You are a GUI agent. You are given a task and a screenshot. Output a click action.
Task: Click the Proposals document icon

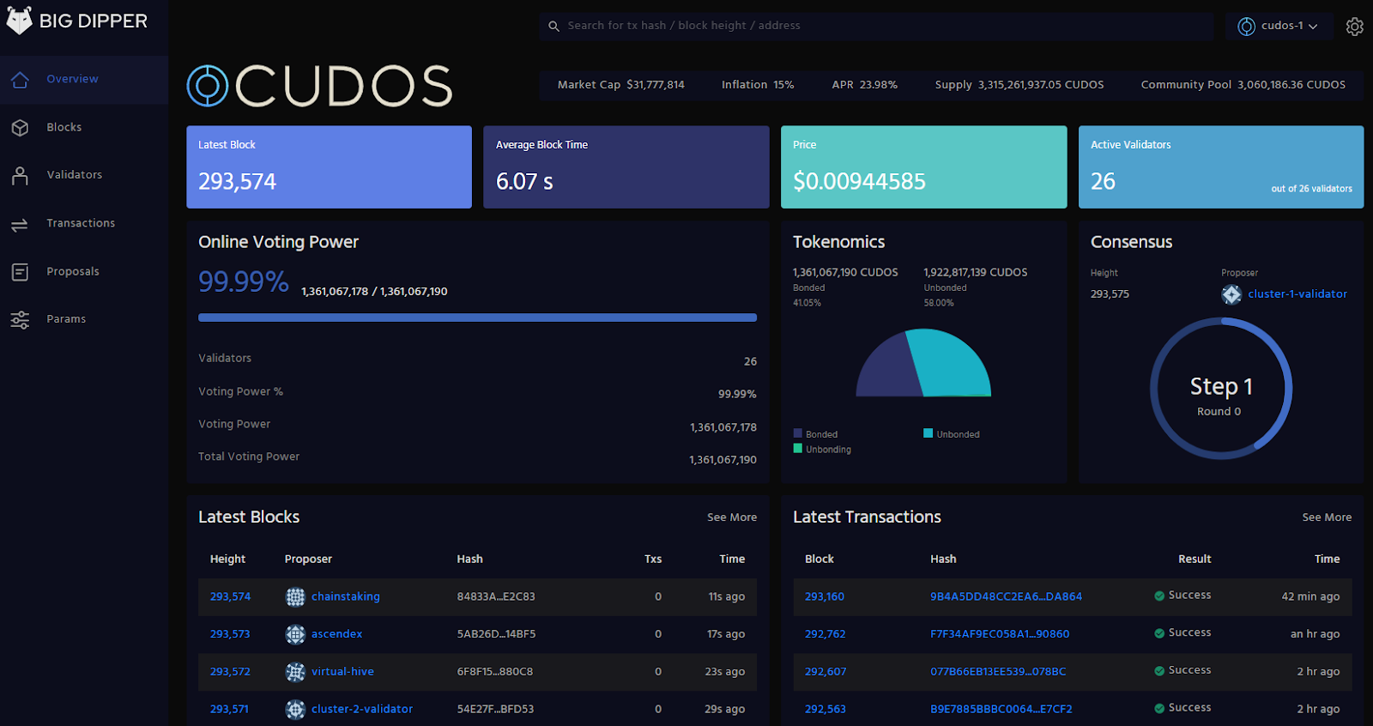click(x=20, y=272)
